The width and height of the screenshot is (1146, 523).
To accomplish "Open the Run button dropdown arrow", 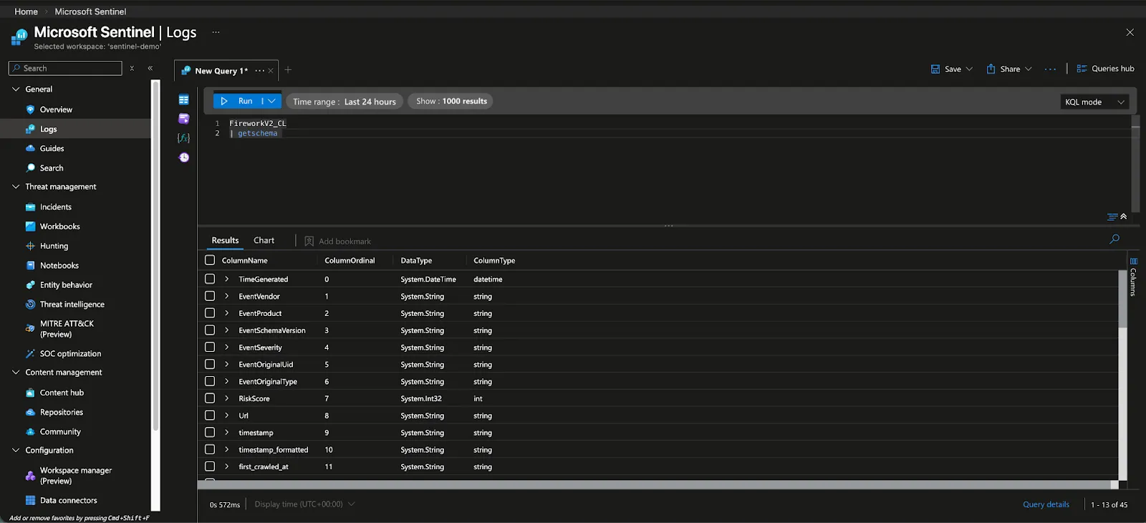I will point(271,101).
